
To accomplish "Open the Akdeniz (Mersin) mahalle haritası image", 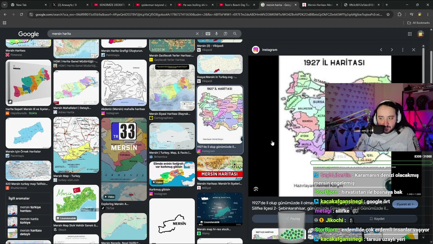I will pyautogui.click(x=124, y=83).
